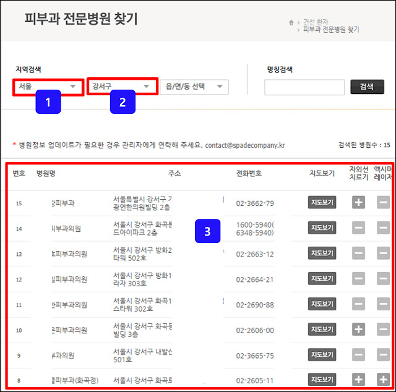This screenshot has width=396, height=392.
Task: Open 지도보기 map for hospital number 10
Action: click(322, 330)
